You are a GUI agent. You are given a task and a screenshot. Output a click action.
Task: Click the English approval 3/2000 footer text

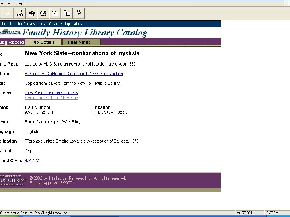51,183
